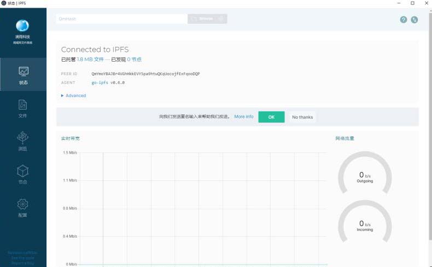Open the hosted 1.8 MB 文件 link

pos(90,59)
